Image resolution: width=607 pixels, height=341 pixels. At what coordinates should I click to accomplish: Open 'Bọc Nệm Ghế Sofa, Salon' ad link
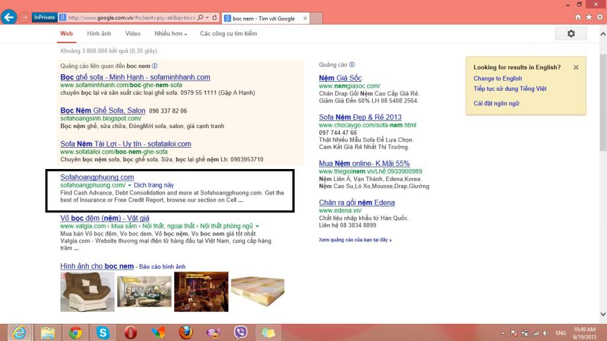click(103, 110)
